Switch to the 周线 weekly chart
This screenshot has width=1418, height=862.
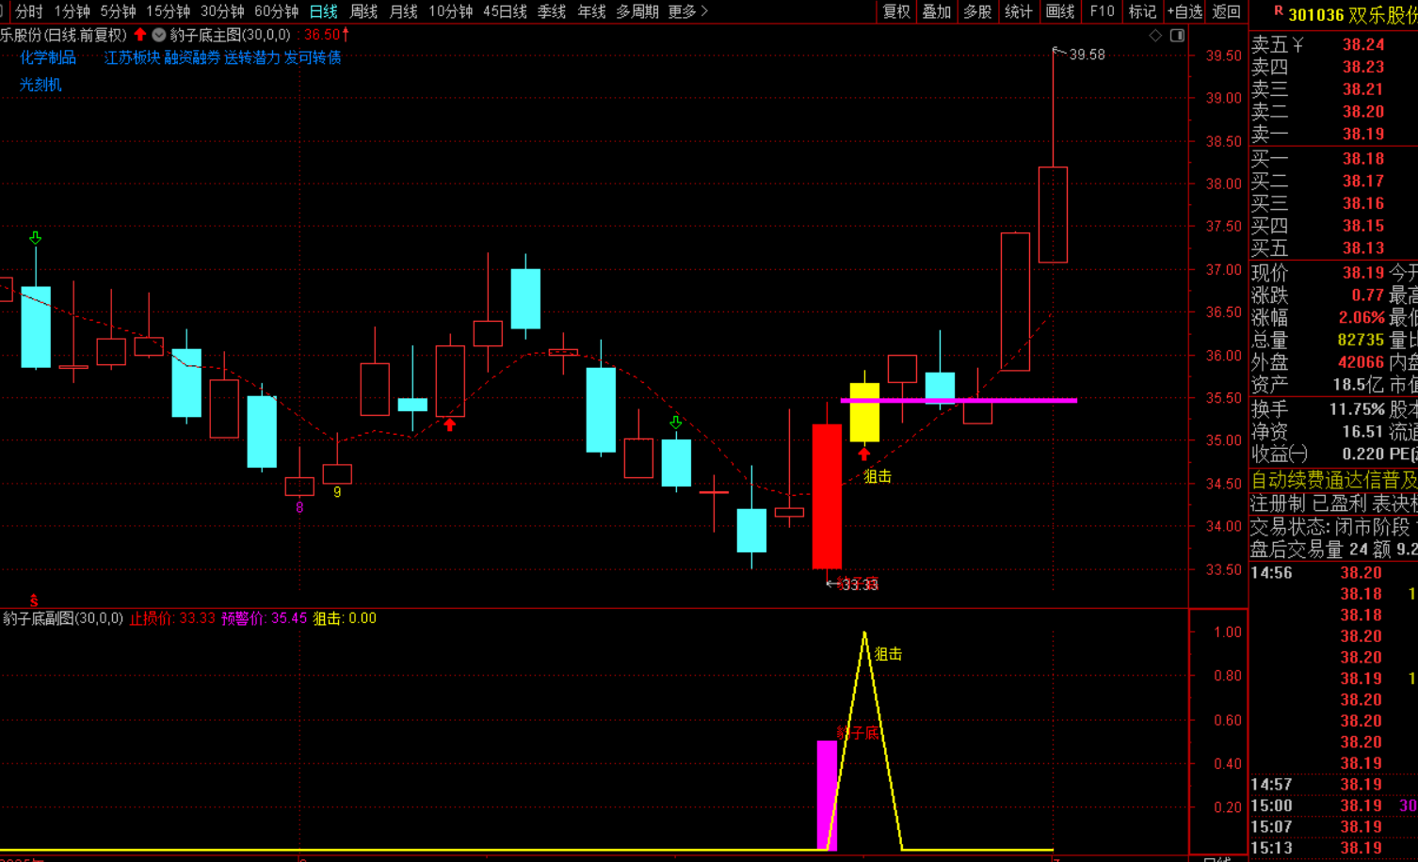click(363, 11)
